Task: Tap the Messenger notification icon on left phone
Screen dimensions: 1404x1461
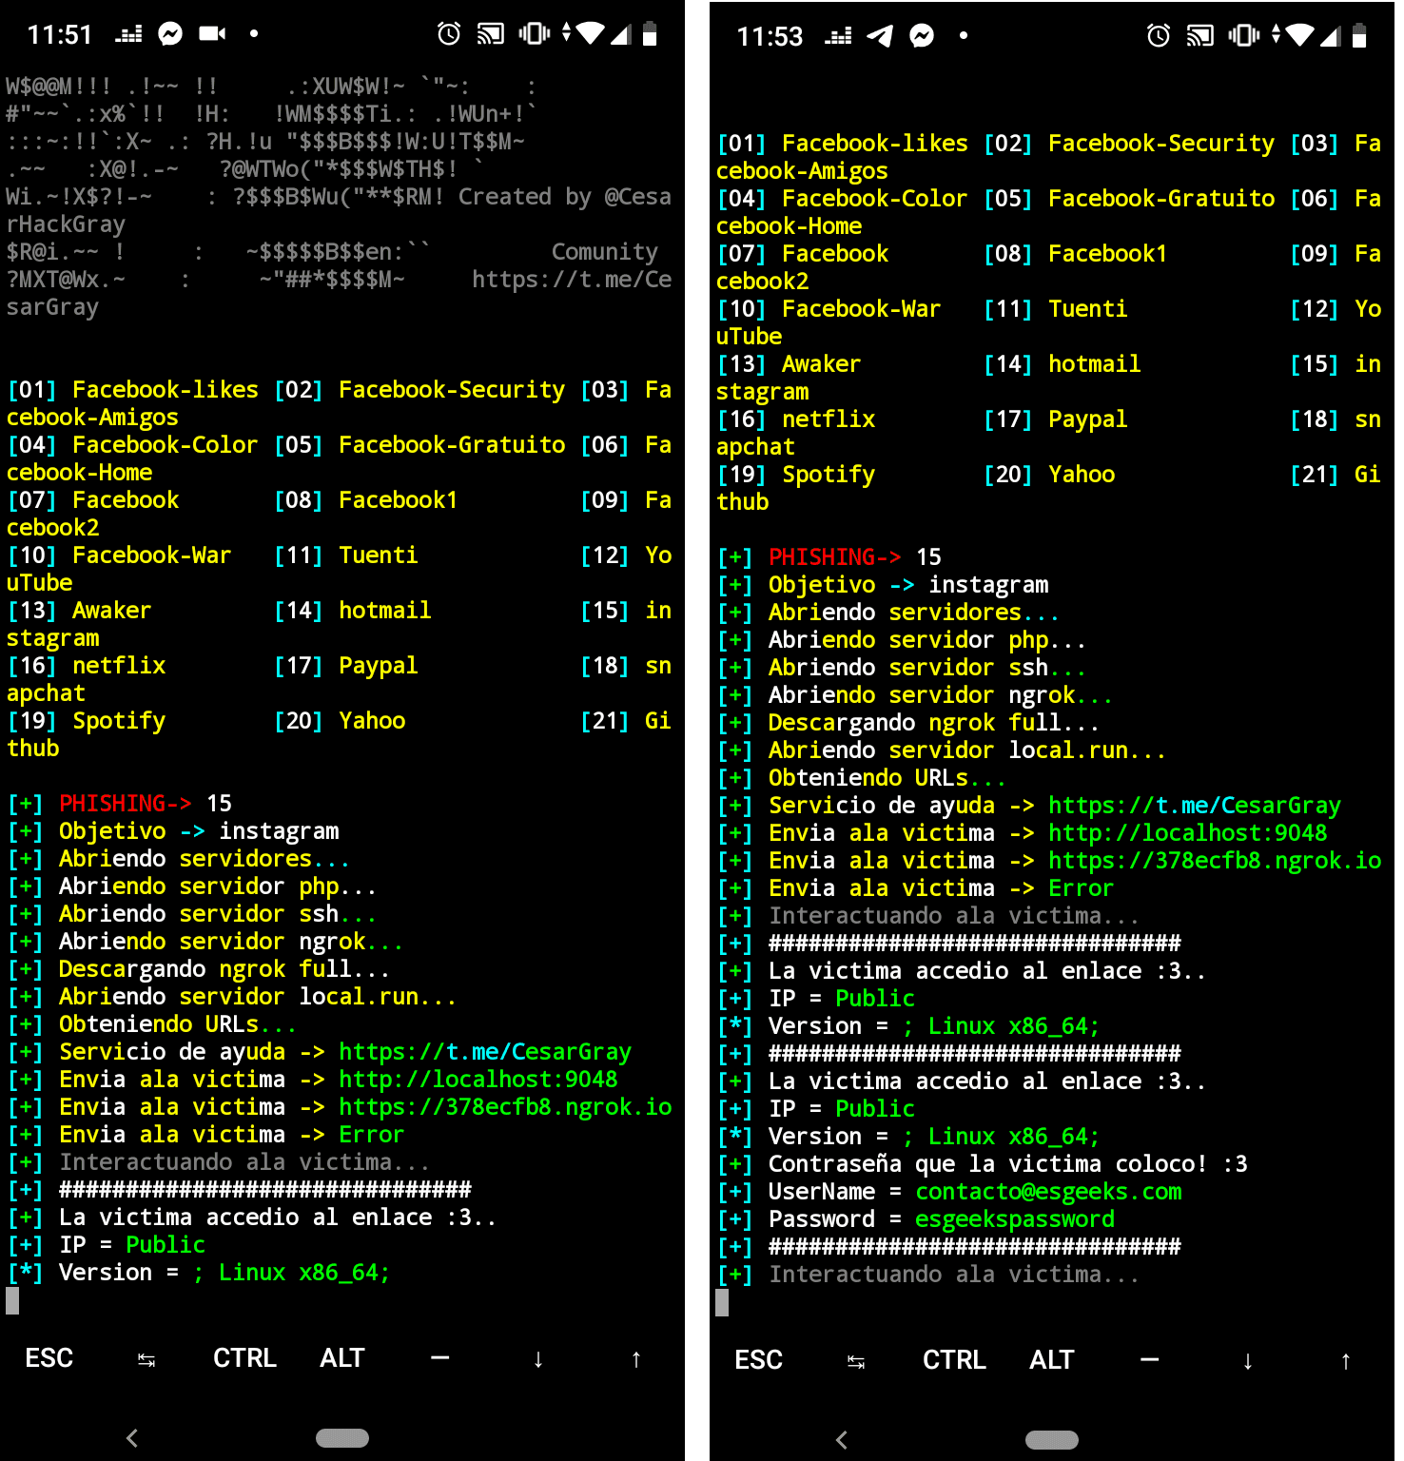Action: pyautogui.click(x=170, y=34)
